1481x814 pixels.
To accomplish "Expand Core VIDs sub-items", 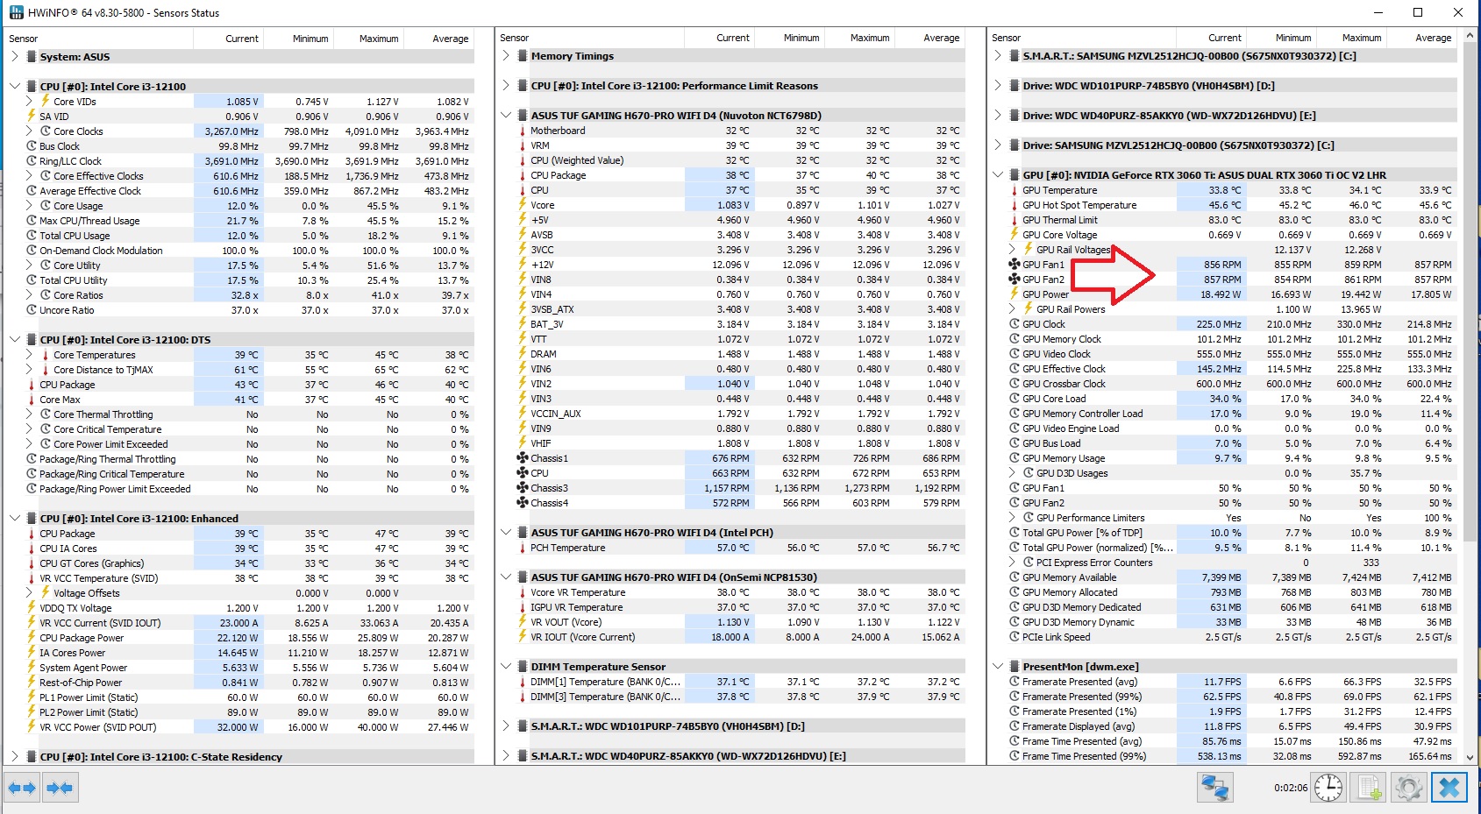I will point(30,102).
